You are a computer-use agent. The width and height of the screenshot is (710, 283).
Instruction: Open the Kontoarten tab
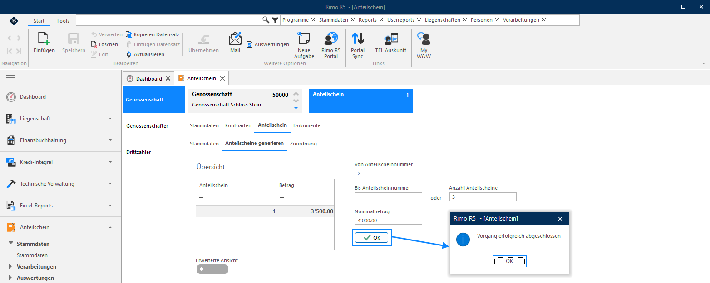pyautogui.click(x=238, y=125)
